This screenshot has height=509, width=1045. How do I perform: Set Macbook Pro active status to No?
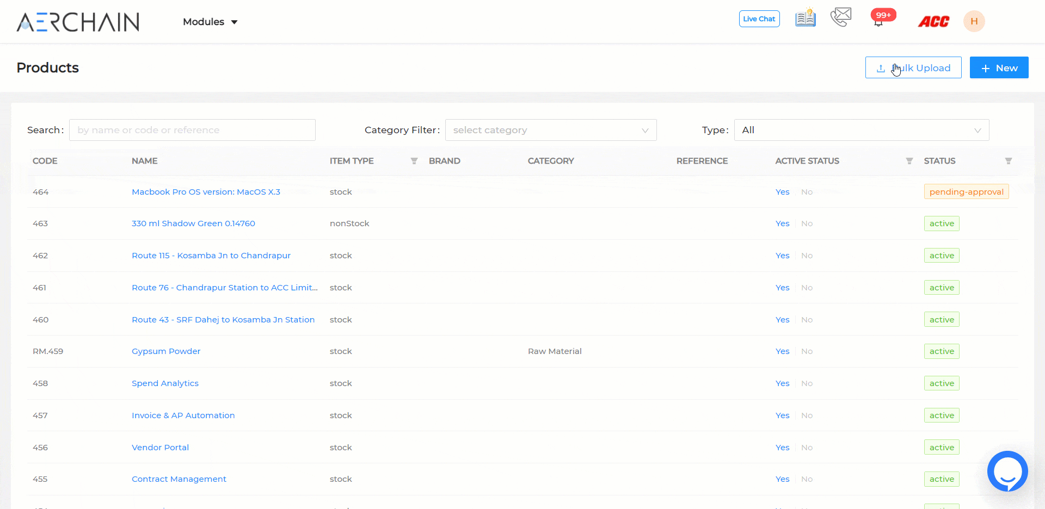pos(807,192)
